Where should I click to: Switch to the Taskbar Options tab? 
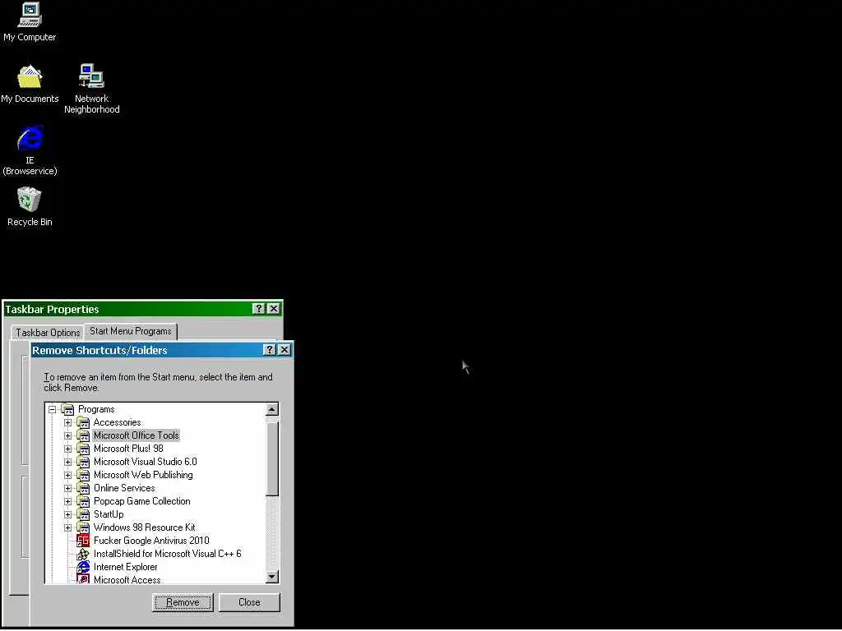(47, 333)
